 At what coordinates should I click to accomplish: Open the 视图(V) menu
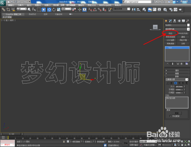(x=38, y=5)
